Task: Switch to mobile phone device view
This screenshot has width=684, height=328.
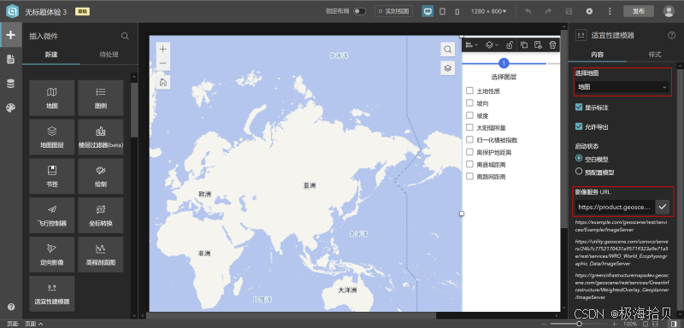Action: 457,11
